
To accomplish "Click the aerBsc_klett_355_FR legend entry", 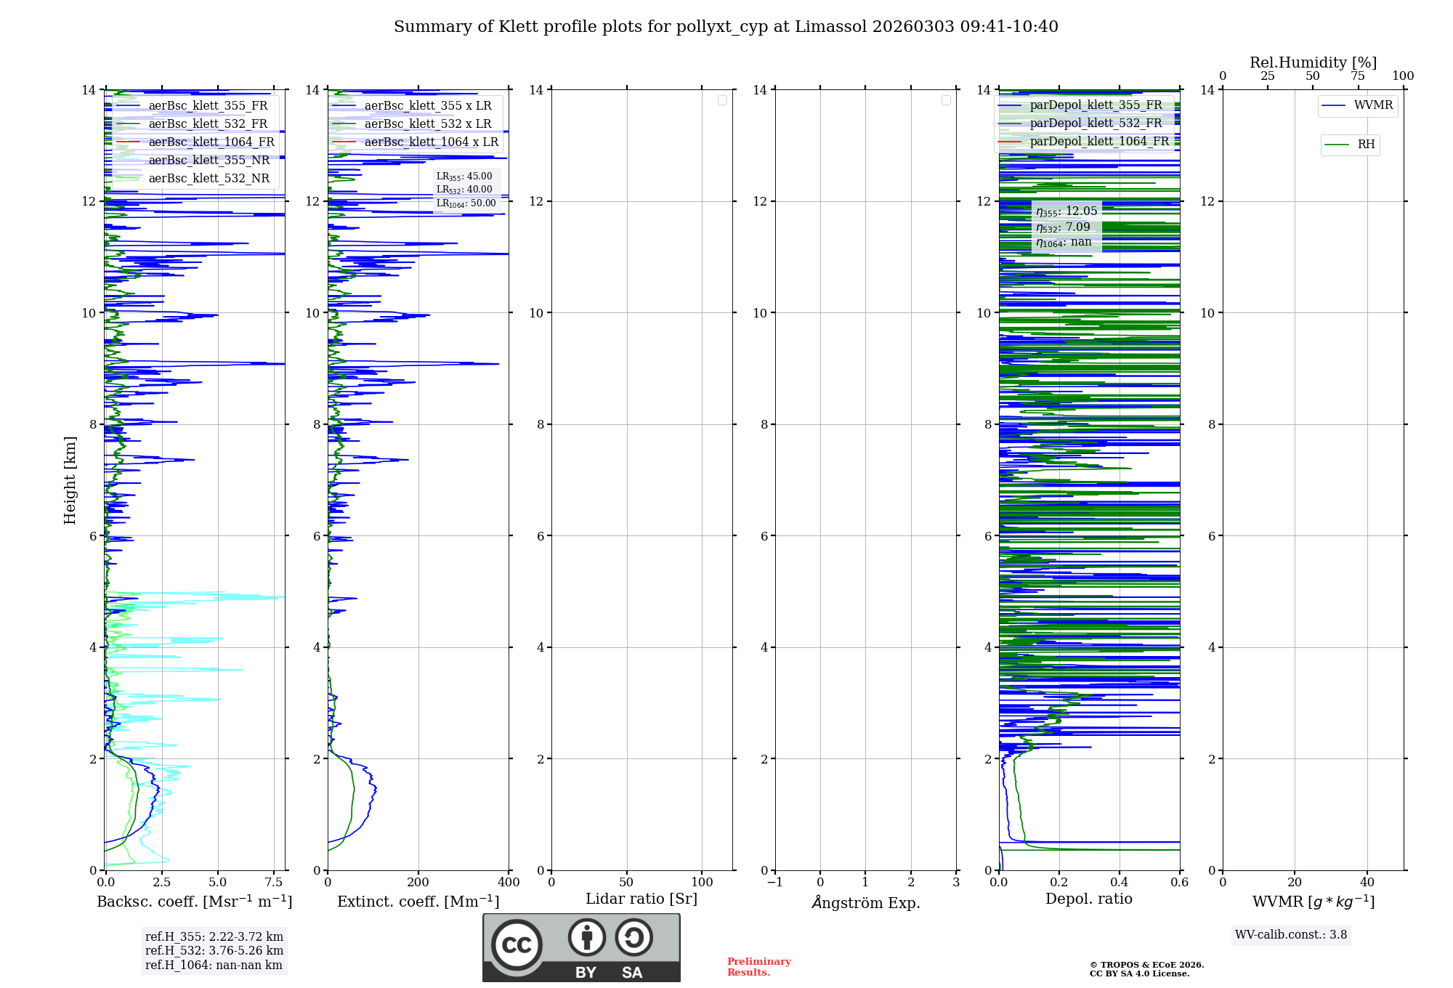I will [208, 106].
